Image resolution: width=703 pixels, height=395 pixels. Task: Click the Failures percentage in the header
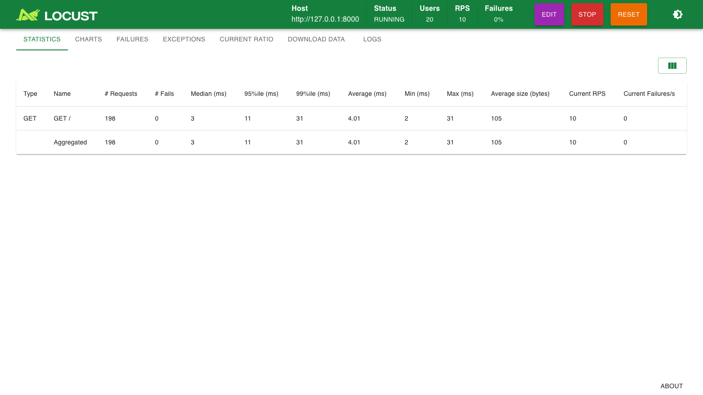pos(498,19)
